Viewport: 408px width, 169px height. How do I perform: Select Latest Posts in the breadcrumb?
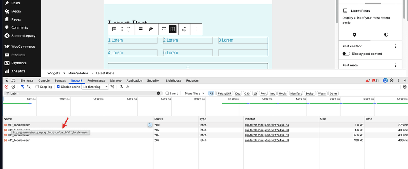(x=105, y=73)
